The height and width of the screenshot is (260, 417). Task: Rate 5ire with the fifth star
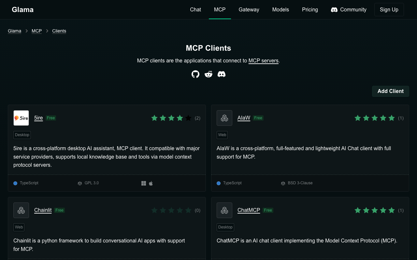pyautogui.click(x=188, y=118)
